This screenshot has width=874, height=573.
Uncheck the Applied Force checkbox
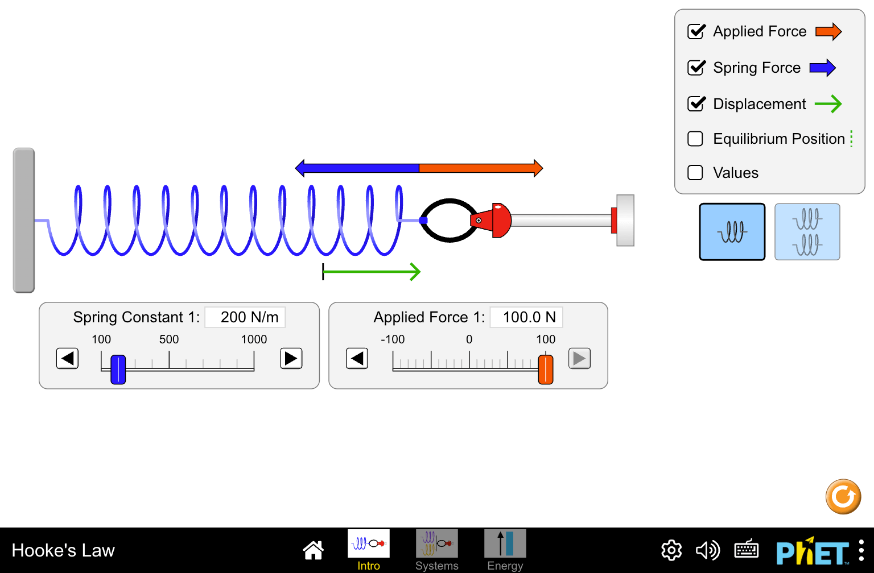point(695,31)
